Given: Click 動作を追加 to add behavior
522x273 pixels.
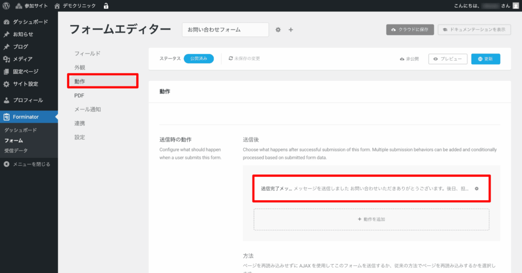Looking at the screenshot, I should [371, 219].
